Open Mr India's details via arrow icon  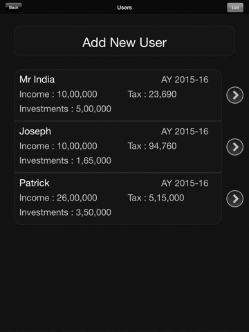pyautogui.click(x=234, y=95)
